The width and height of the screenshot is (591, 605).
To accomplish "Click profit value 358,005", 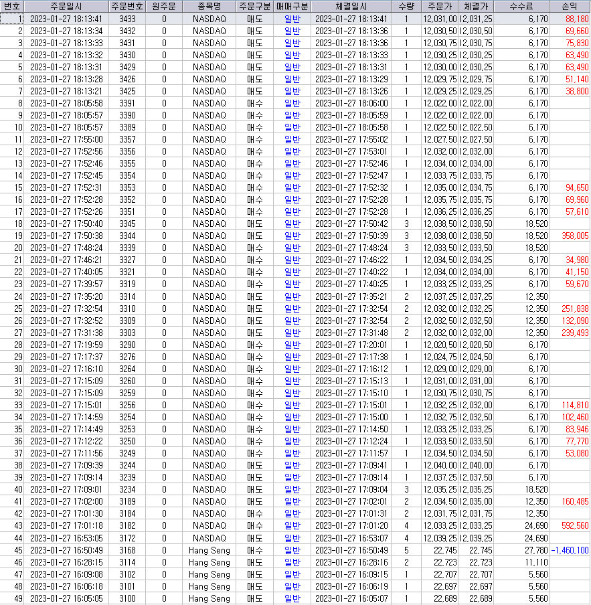I will [x=575, y=236].
